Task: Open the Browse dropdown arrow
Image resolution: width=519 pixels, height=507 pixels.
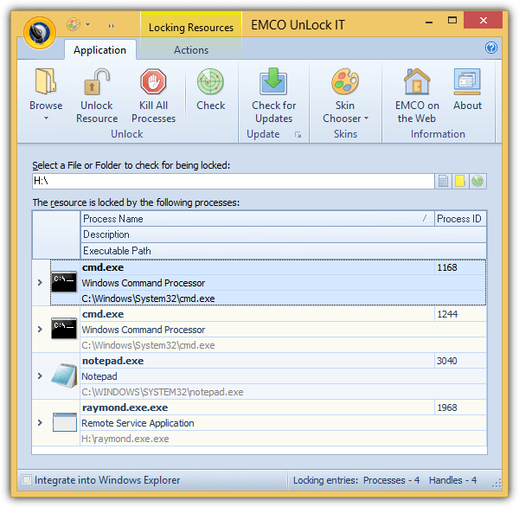Action: [46, 119]
